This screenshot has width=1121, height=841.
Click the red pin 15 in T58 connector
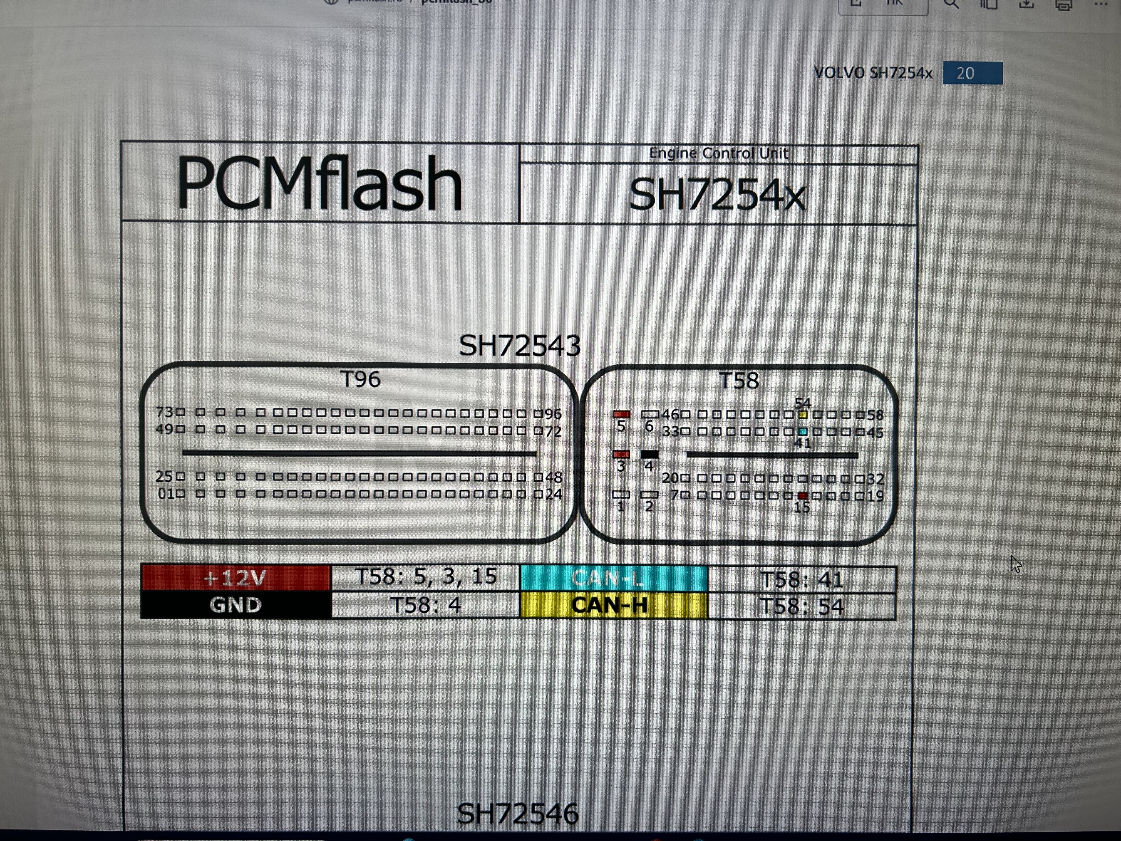coord(802,496)
